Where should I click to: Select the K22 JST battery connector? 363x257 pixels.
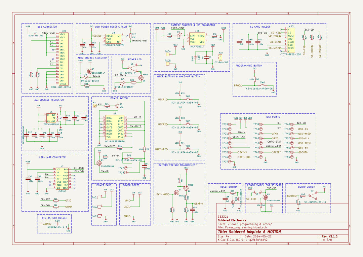(220, 57)
